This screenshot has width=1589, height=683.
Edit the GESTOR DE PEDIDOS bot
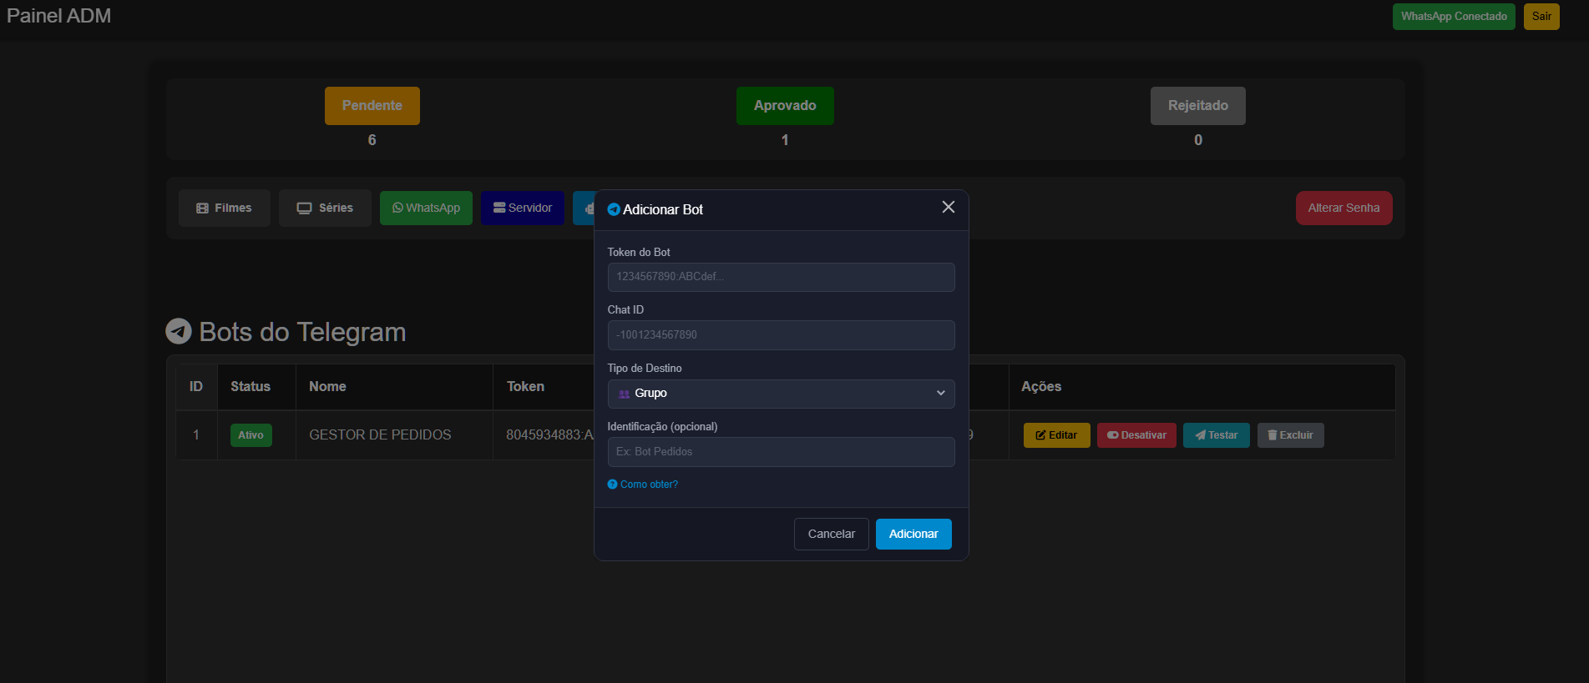(1056, 435)
